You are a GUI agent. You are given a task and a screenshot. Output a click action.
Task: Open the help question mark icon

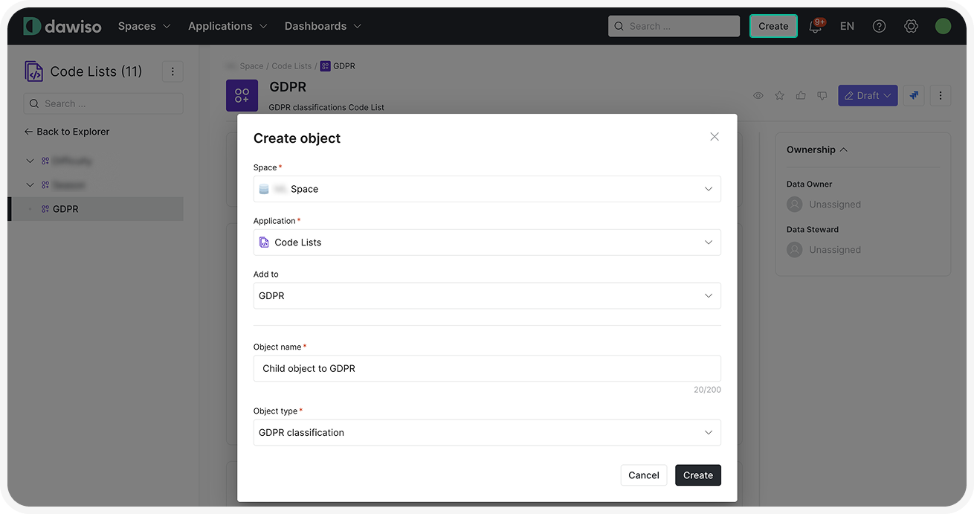pos(879,26)
